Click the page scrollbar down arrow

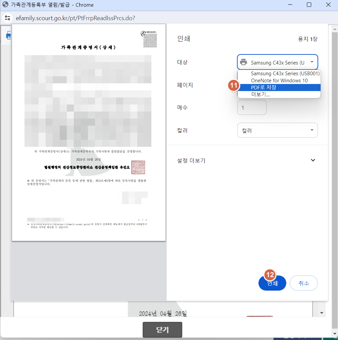[x=335, y=334]
